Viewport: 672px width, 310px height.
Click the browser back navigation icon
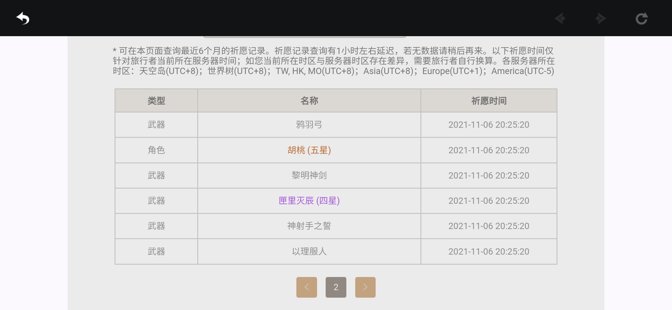pos(560,19)
